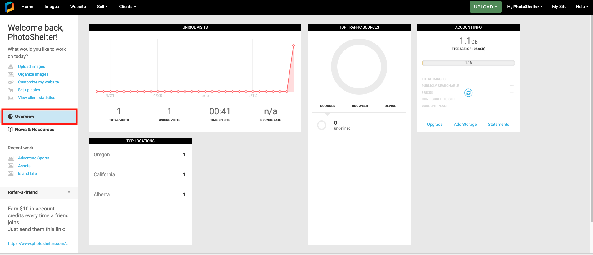
Task: Click the Assets gallery icon
Action: point(11,166)
